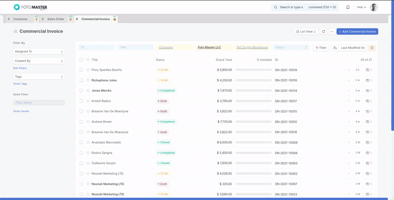Viewport: 394px width, 200px height.
Task: Open the Assigned To dropdown
Action: [39, 51]
